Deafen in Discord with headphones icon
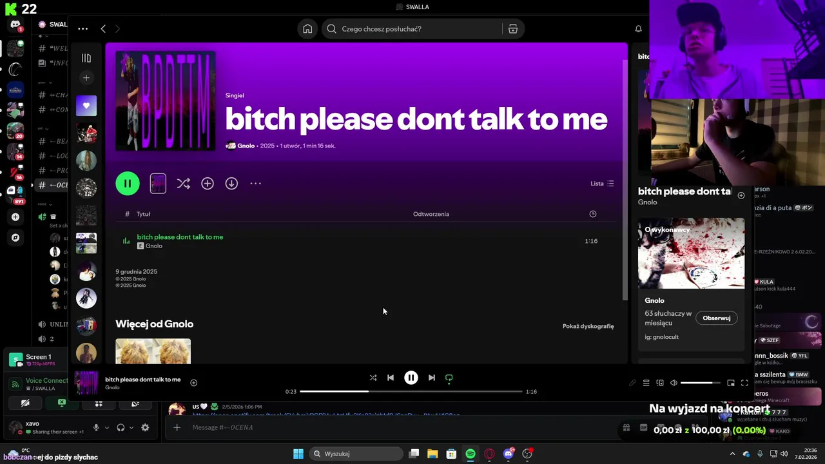Viewport: 825px width, 464px height. [121, 427]
